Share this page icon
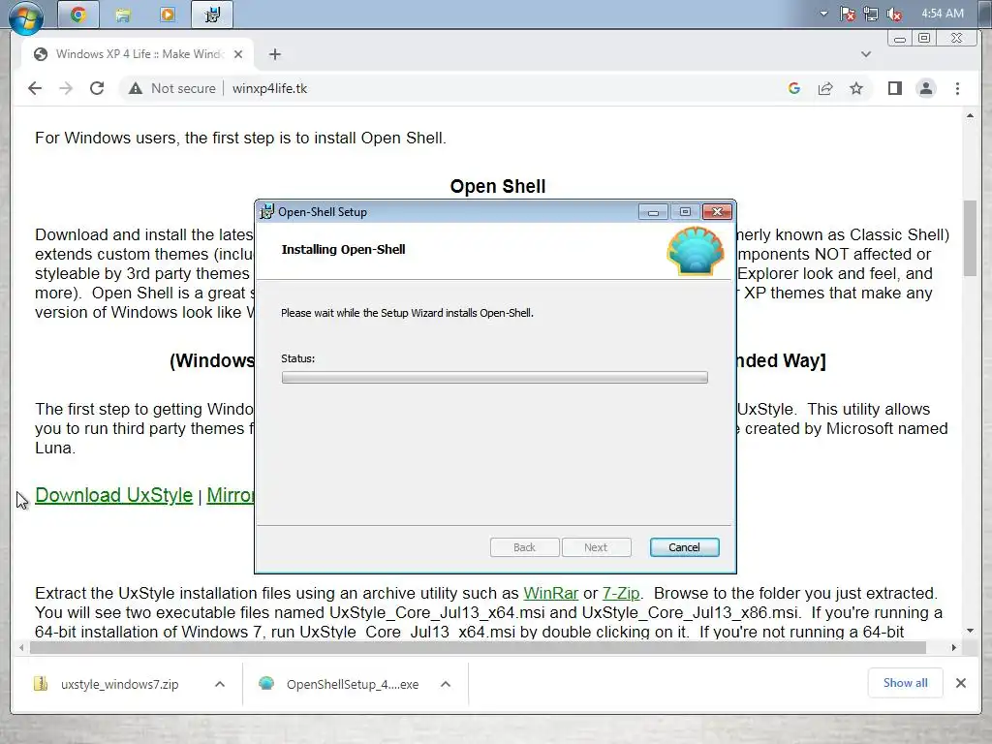The image size is (992, 744). (x=825, y=88)
